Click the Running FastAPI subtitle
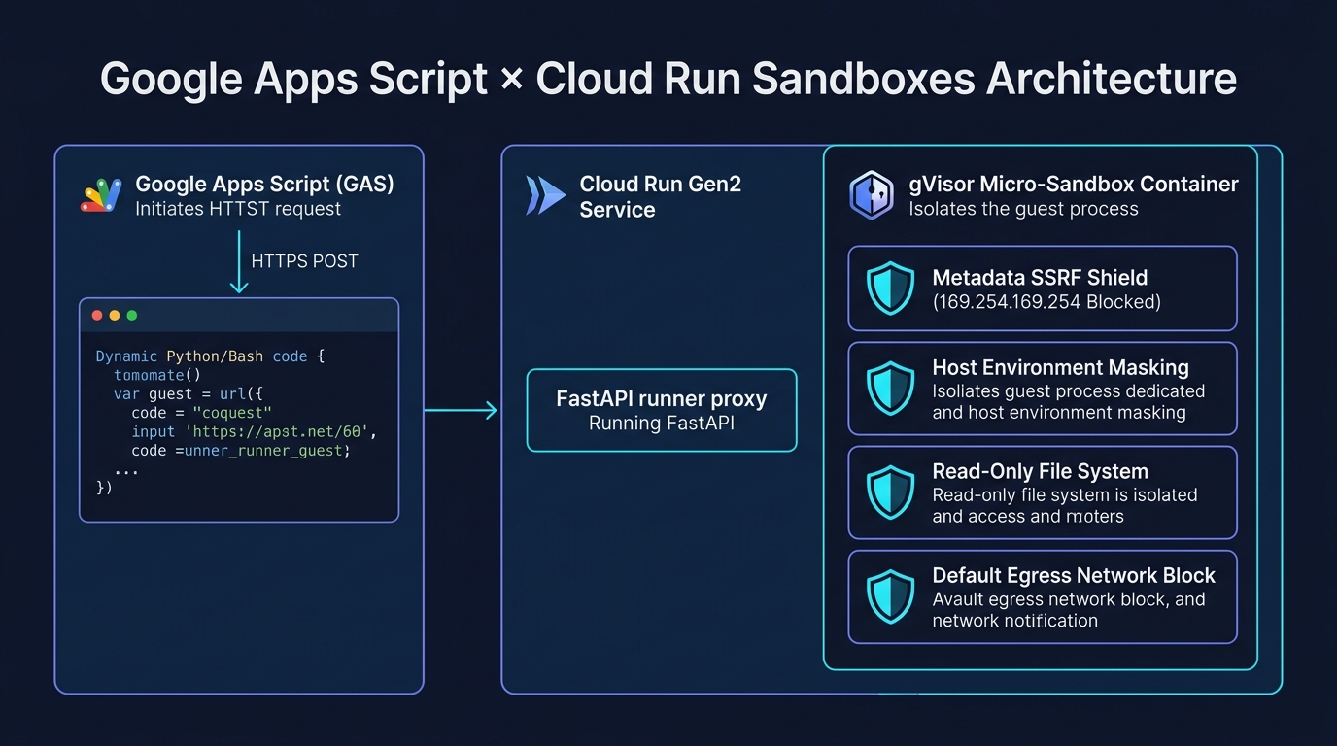 662,424
